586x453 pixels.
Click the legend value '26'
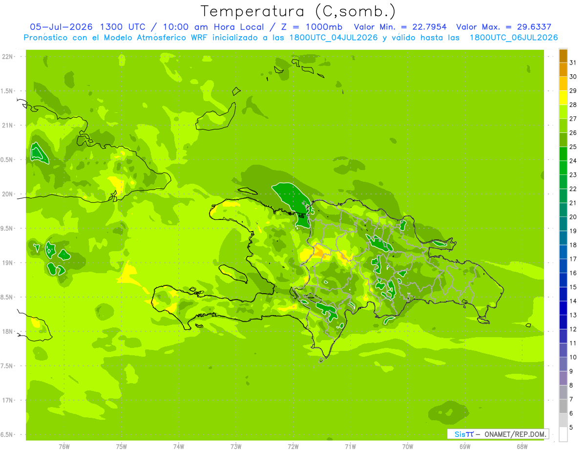coord(573,133)
